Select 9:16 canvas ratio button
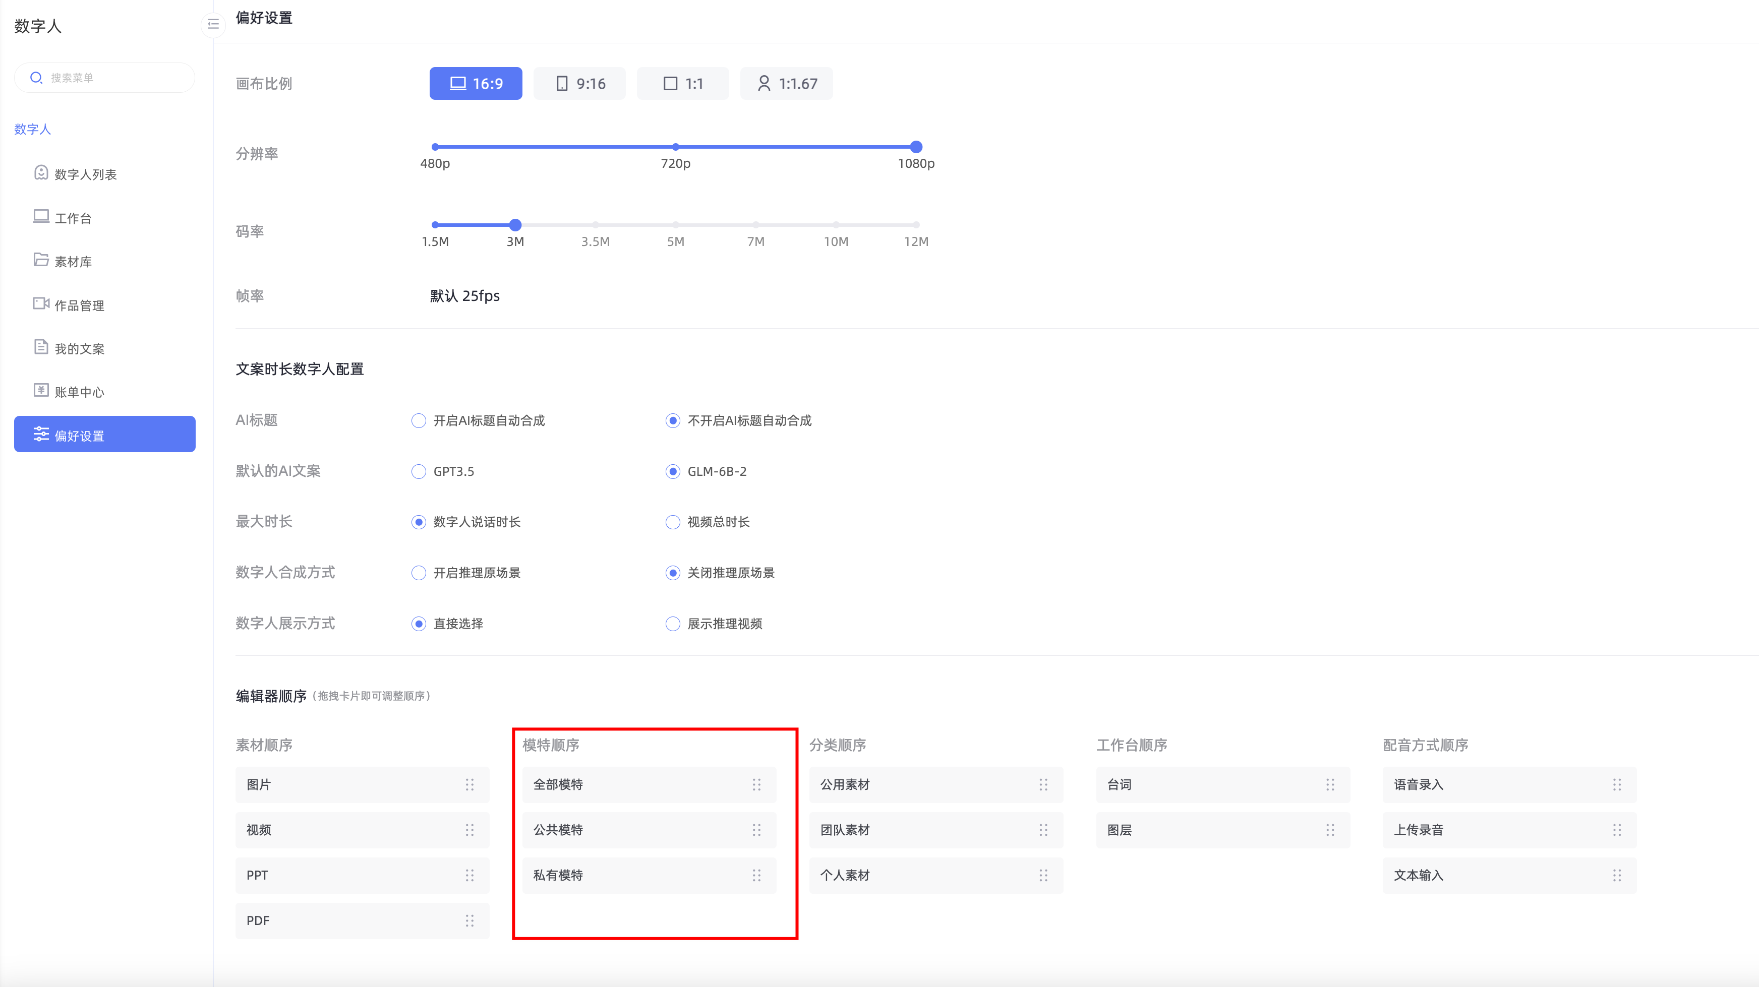The width and height of the screenshot is (1759, 987). point(579,83)
